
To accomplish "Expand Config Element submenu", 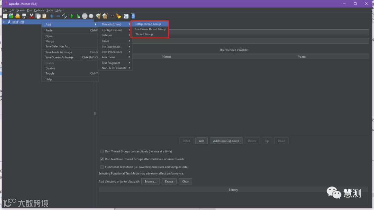I will tap(115, 30).
